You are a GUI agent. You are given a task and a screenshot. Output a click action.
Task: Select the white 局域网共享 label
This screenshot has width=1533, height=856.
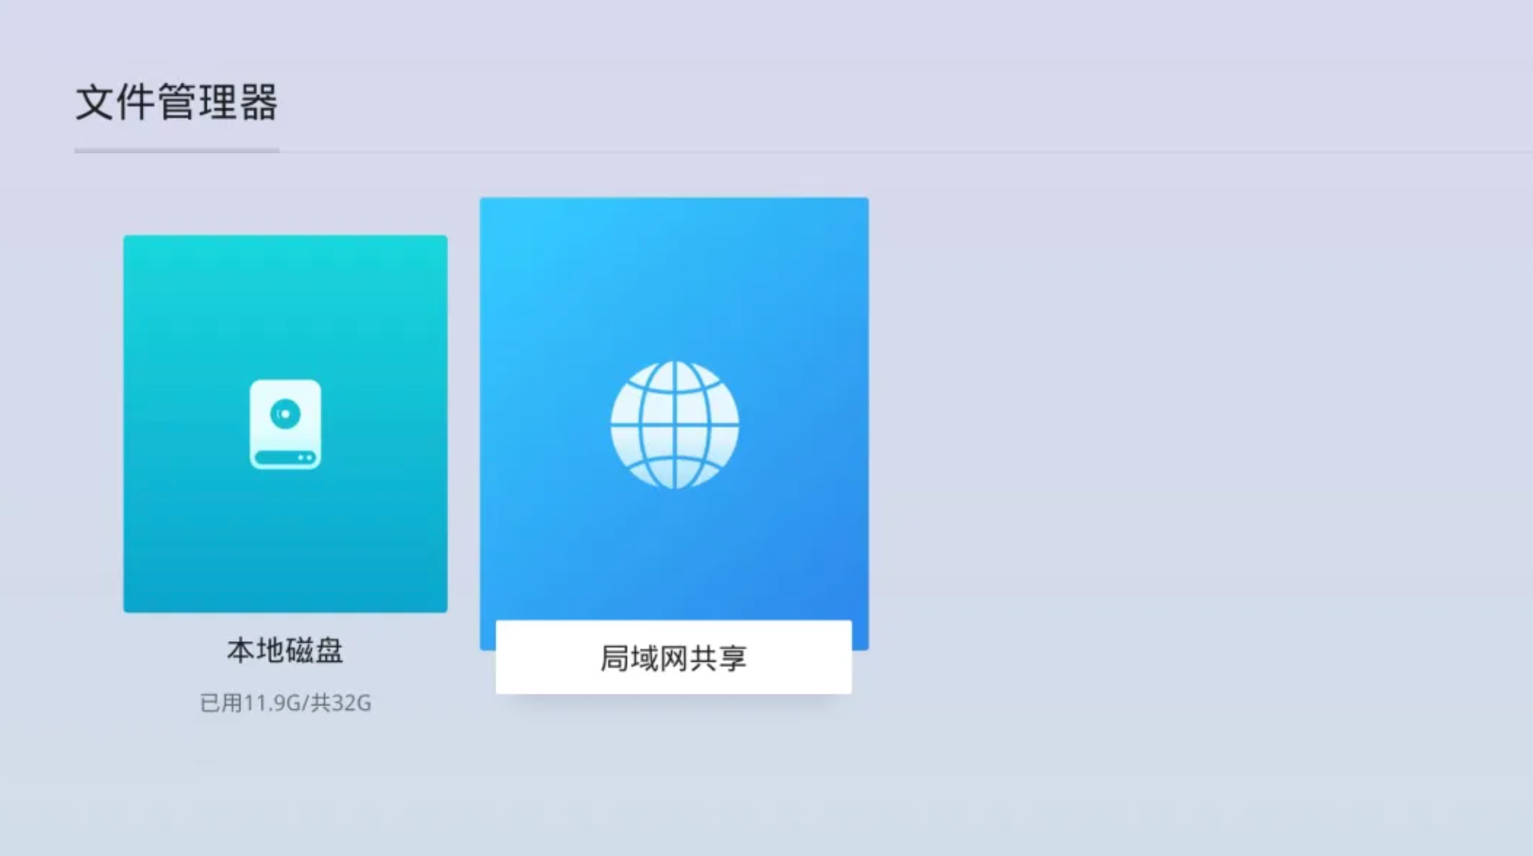(x=673, y=658)
